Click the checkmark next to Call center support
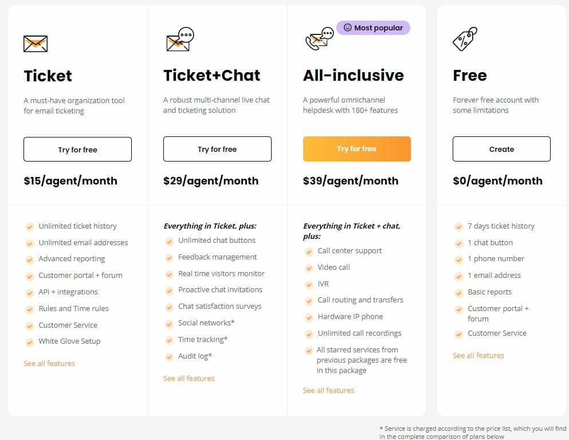Viewport: 569px width, 440px height. coord(309,250)
